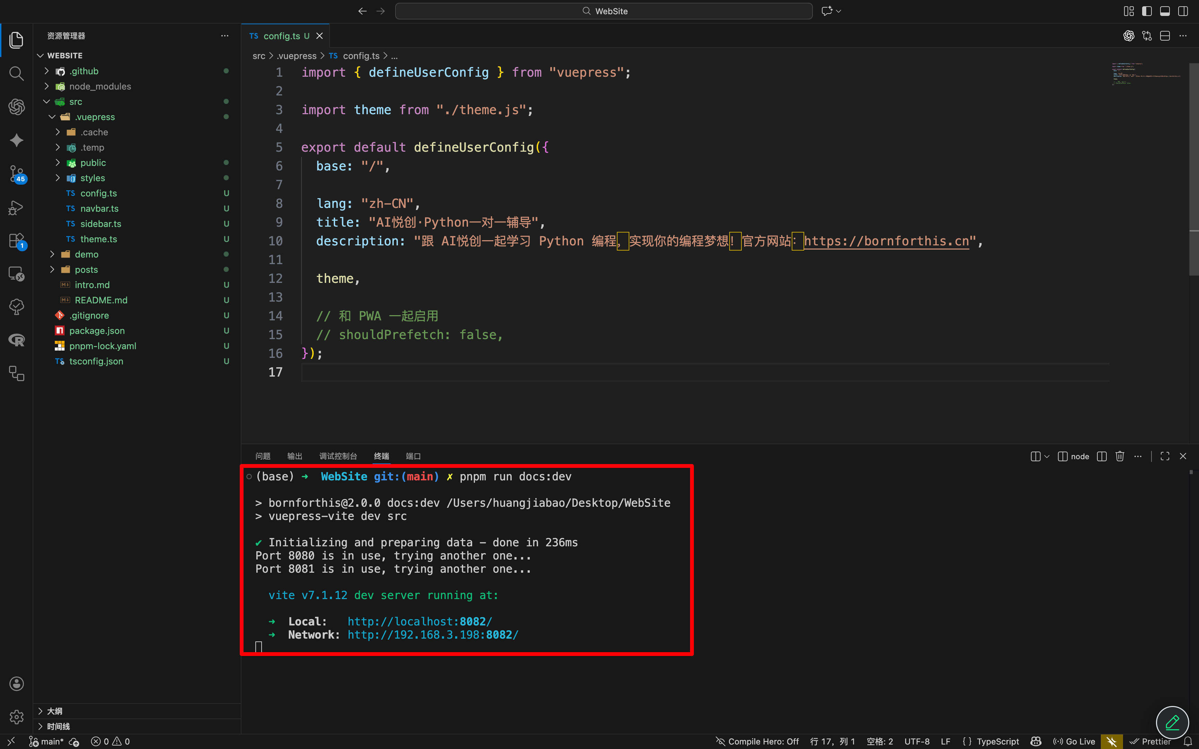The height and width of the screenshot is (749, 1199).
Task: Click the ChatGPT icon in editor toolbar
Action: point(1129,36)
